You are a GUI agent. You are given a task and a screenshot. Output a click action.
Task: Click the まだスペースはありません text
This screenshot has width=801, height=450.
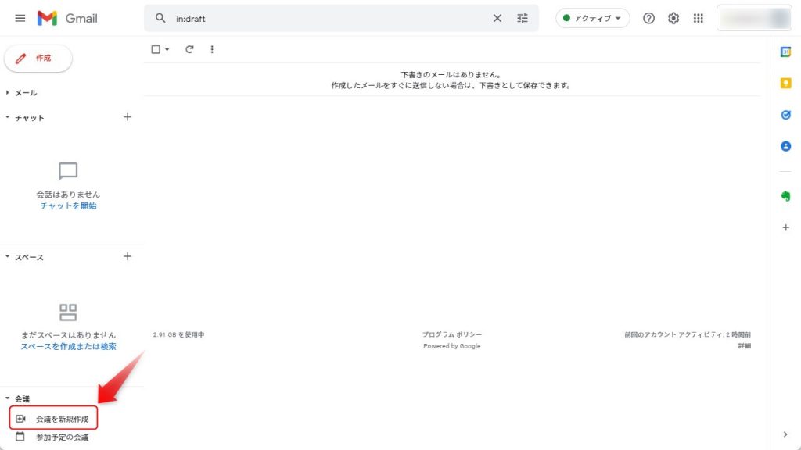69,335
